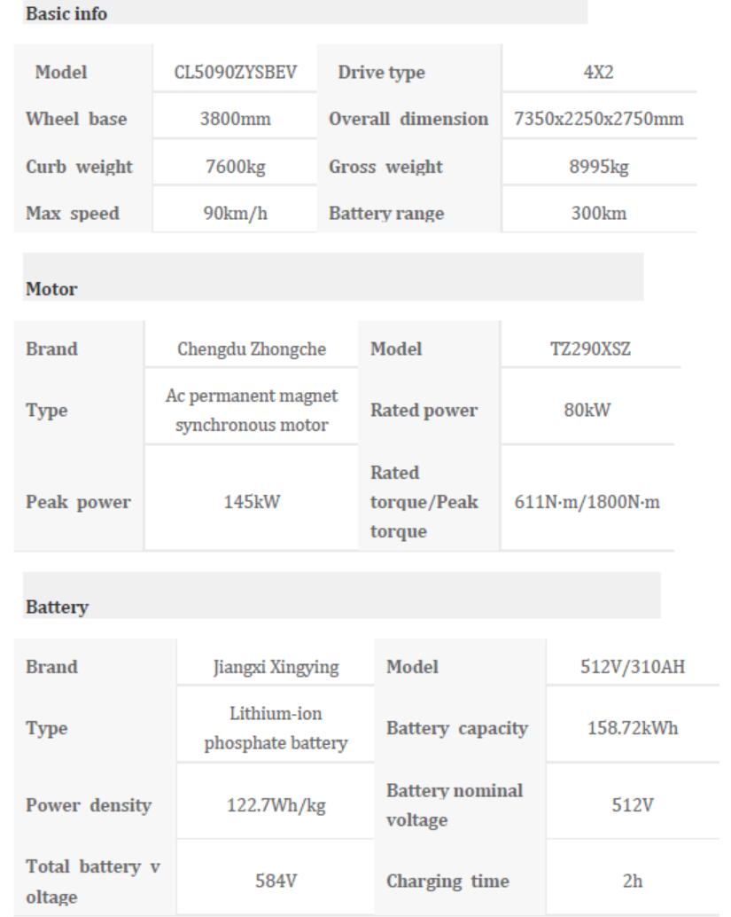This screenshot has height=917, width=731.
Task: Select the 7350x2250x2750mm dimension value
Action: [598, 120]
